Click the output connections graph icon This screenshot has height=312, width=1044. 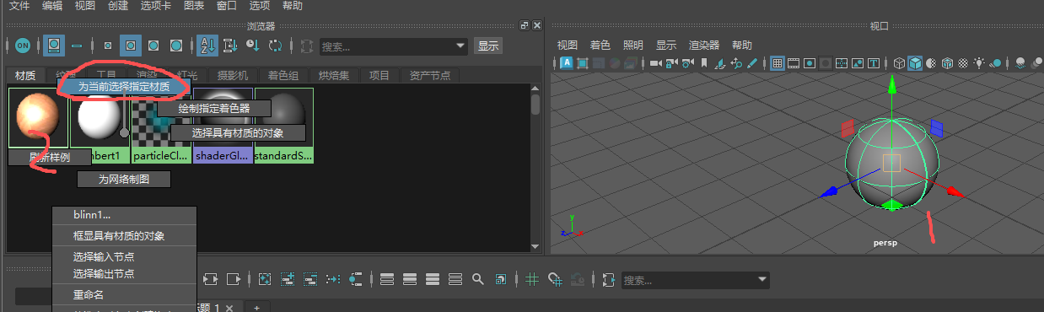click(x=234, y=279)
